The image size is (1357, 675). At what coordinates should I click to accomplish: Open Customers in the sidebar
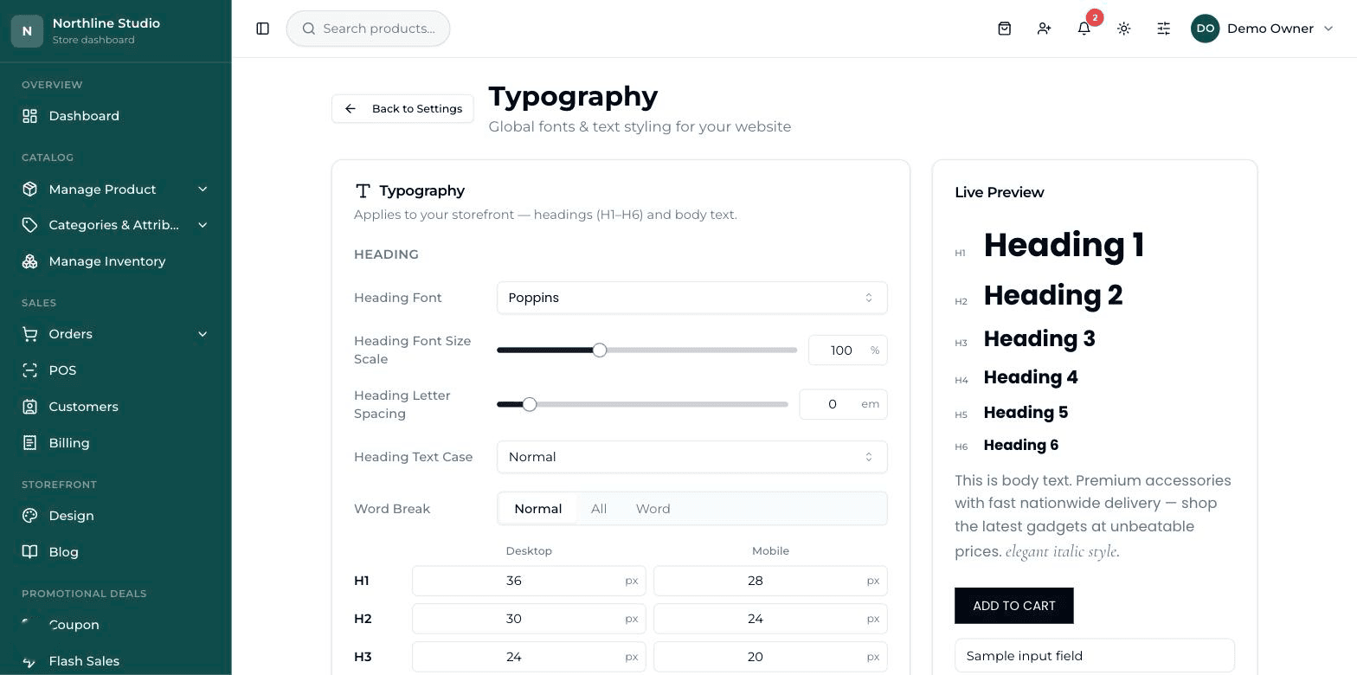116,407
